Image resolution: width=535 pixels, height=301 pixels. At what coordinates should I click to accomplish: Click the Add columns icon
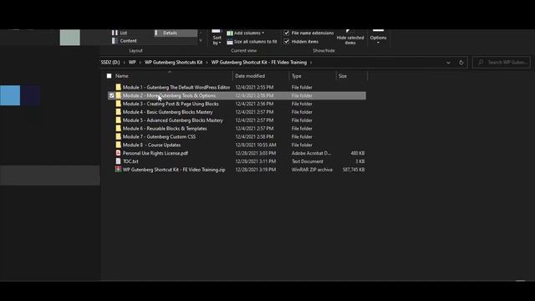click(230, 33)
